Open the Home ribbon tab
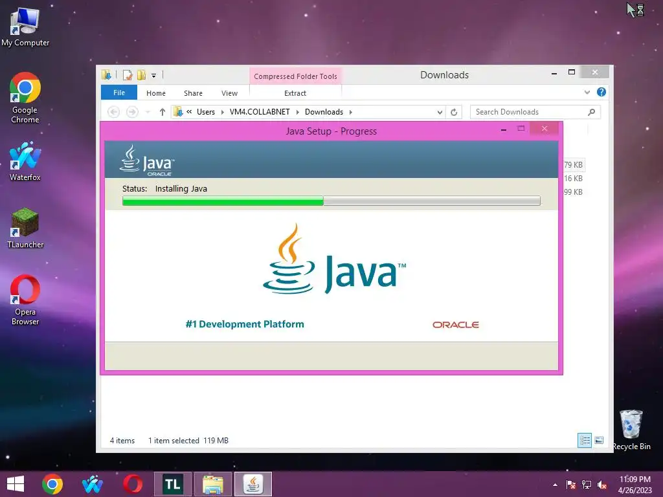Viewport: 663px width, 497px height. tap(155, 93)
